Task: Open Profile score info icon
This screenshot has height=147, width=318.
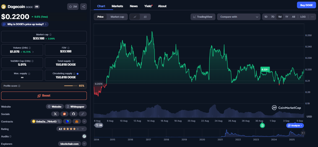Action: [x=19, y=86]
